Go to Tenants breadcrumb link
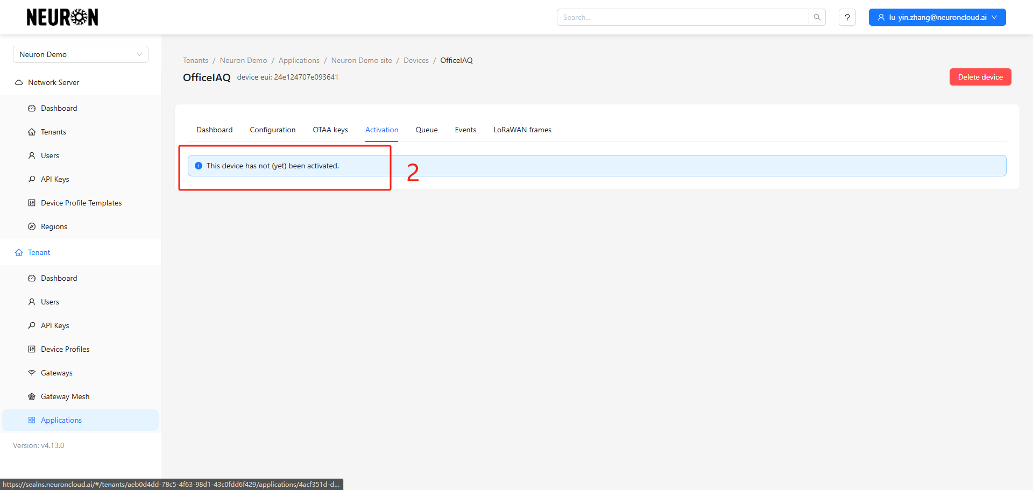The height and width of the screenshot is (490, 1033). pyautogui.click(x=195, y=60)
